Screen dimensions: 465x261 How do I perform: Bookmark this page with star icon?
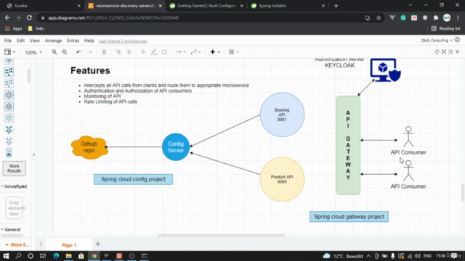(379, 18)
